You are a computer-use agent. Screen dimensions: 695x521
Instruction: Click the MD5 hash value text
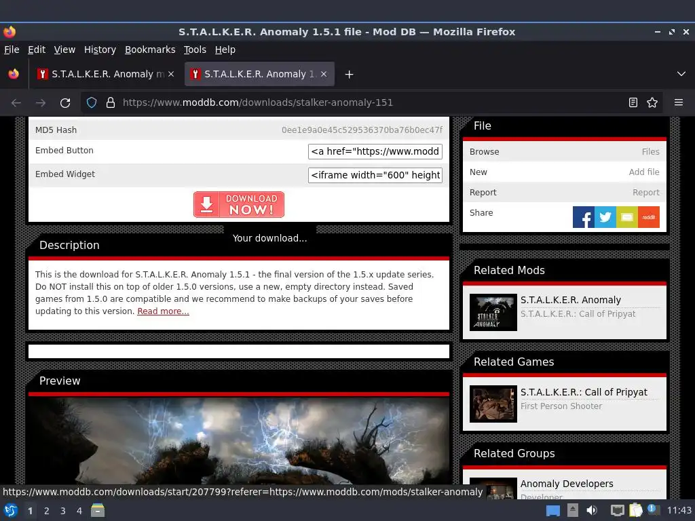coord(362,130)
